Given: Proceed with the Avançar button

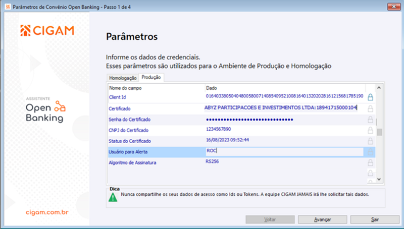Looking at the screenshot, I should click(323, 219).
